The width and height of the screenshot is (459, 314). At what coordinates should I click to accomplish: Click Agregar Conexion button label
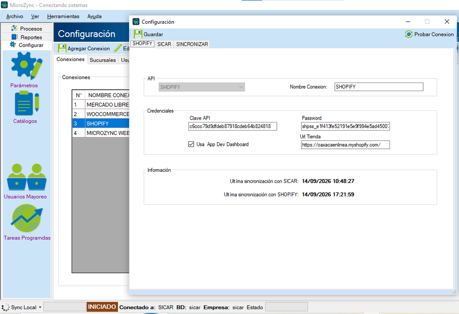pyautogui.click(x=89, y=48)
